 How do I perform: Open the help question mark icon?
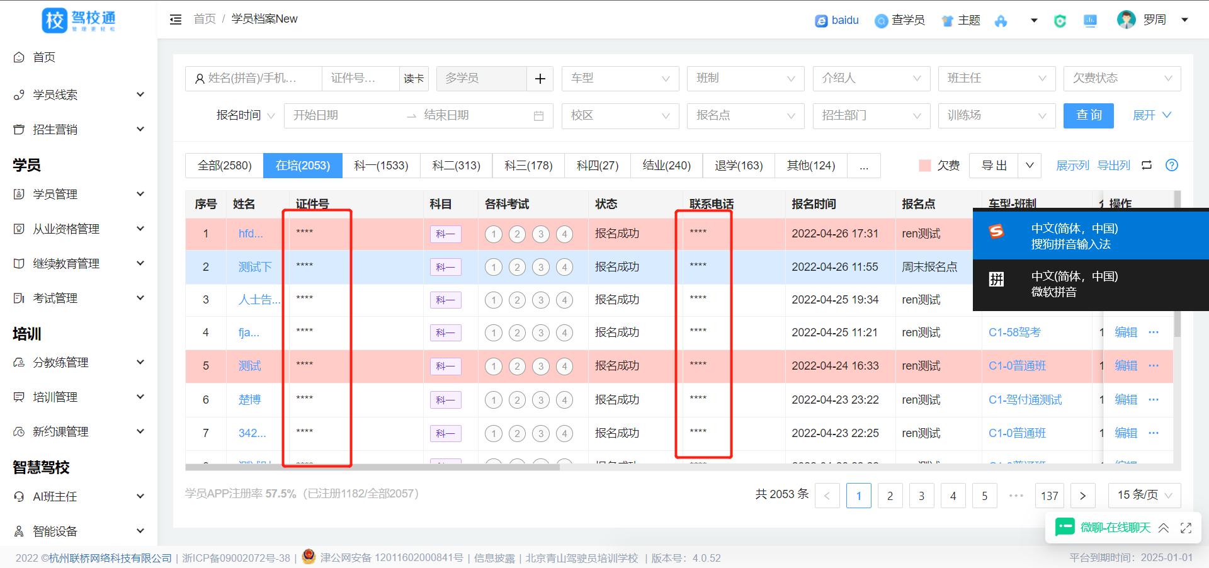tap(1172, 165)
